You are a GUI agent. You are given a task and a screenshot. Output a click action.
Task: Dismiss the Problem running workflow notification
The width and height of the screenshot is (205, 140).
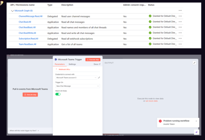point(196,121)
